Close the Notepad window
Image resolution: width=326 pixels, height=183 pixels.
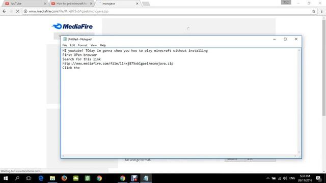point(296,39)
